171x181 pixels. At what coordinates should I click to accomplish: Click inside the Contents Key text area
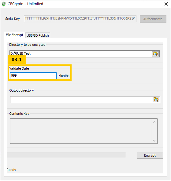[81, 131]
